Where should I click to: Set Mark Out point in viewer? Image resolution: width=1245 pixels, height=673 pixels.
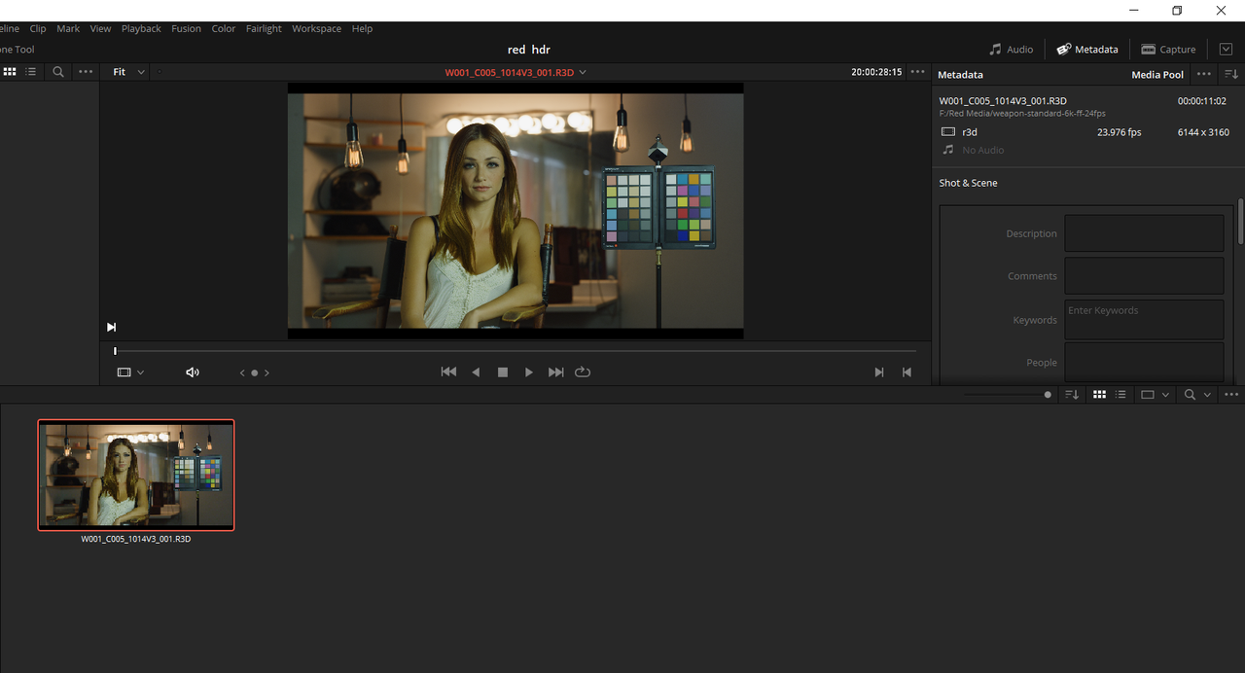(907, 372)
